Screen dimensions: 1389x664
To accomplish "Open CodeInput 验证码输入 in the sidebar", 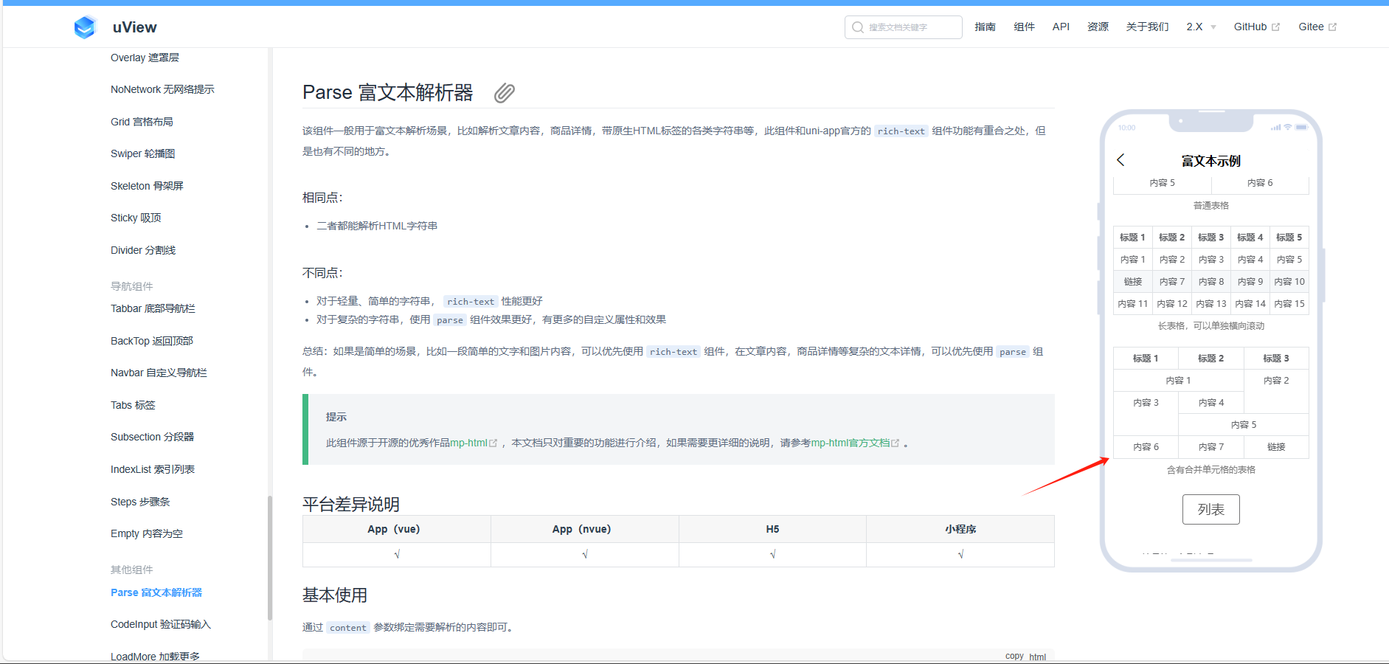I will (x=161, y=624).
